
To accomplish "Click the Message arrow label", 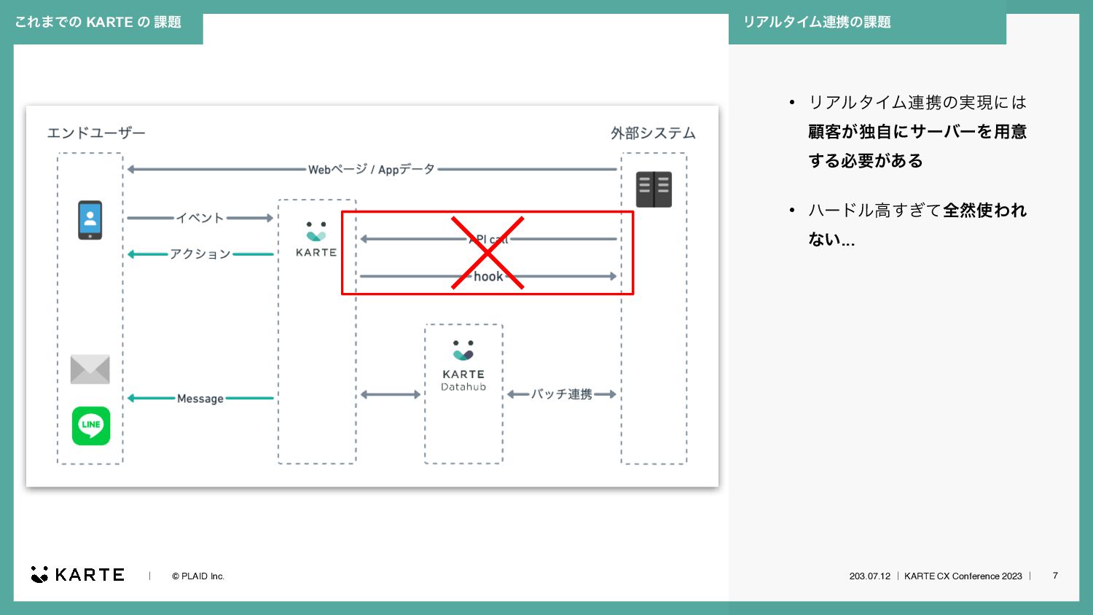I will pyautogui.click(x=200, y=399).
